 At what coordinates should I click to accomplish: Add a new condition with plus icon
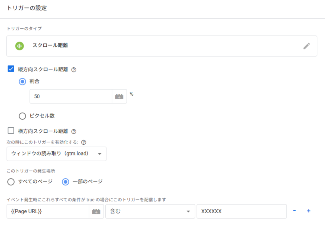click(308, 211)
